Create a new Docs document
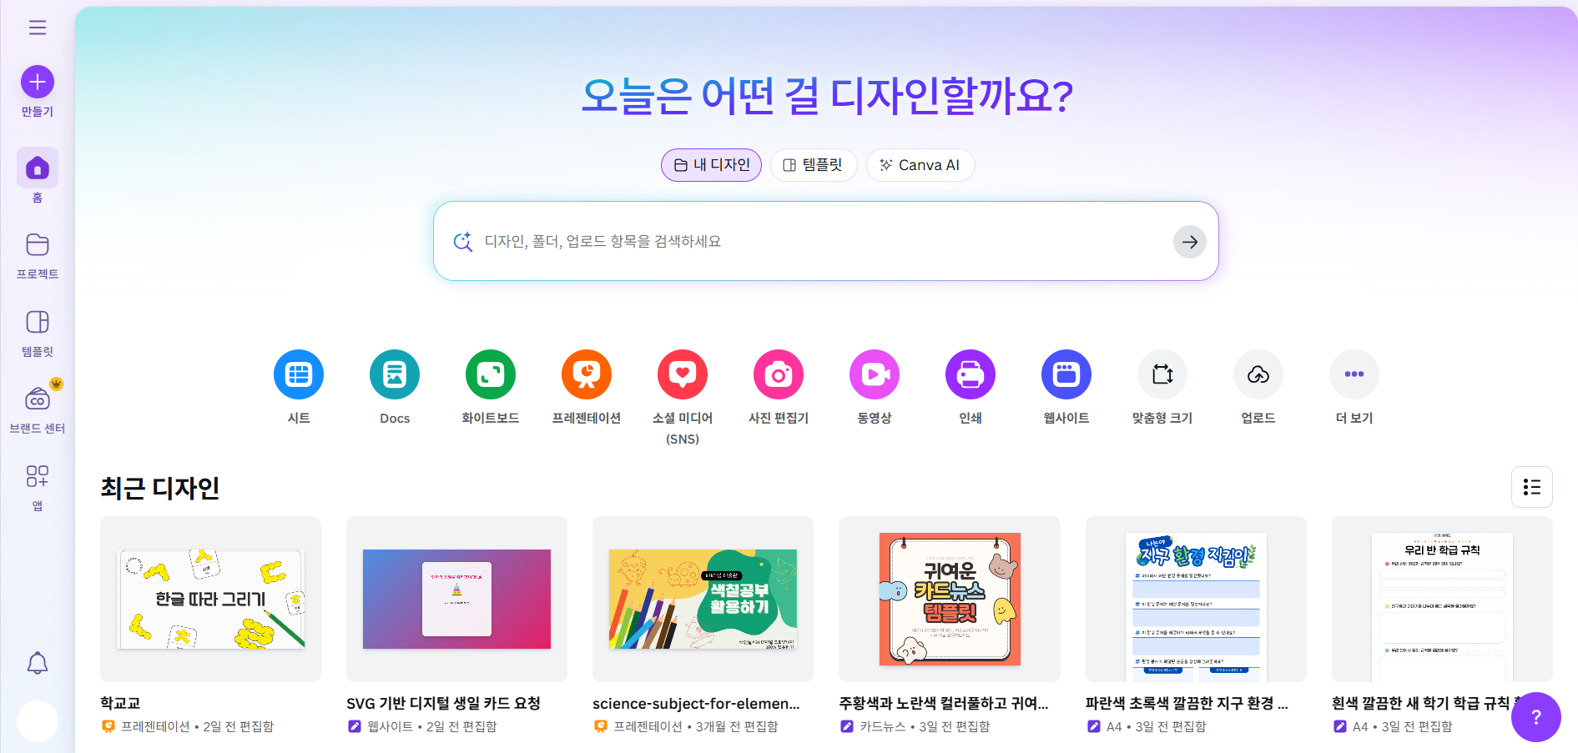1578x753 pixels. click(395, 374)
